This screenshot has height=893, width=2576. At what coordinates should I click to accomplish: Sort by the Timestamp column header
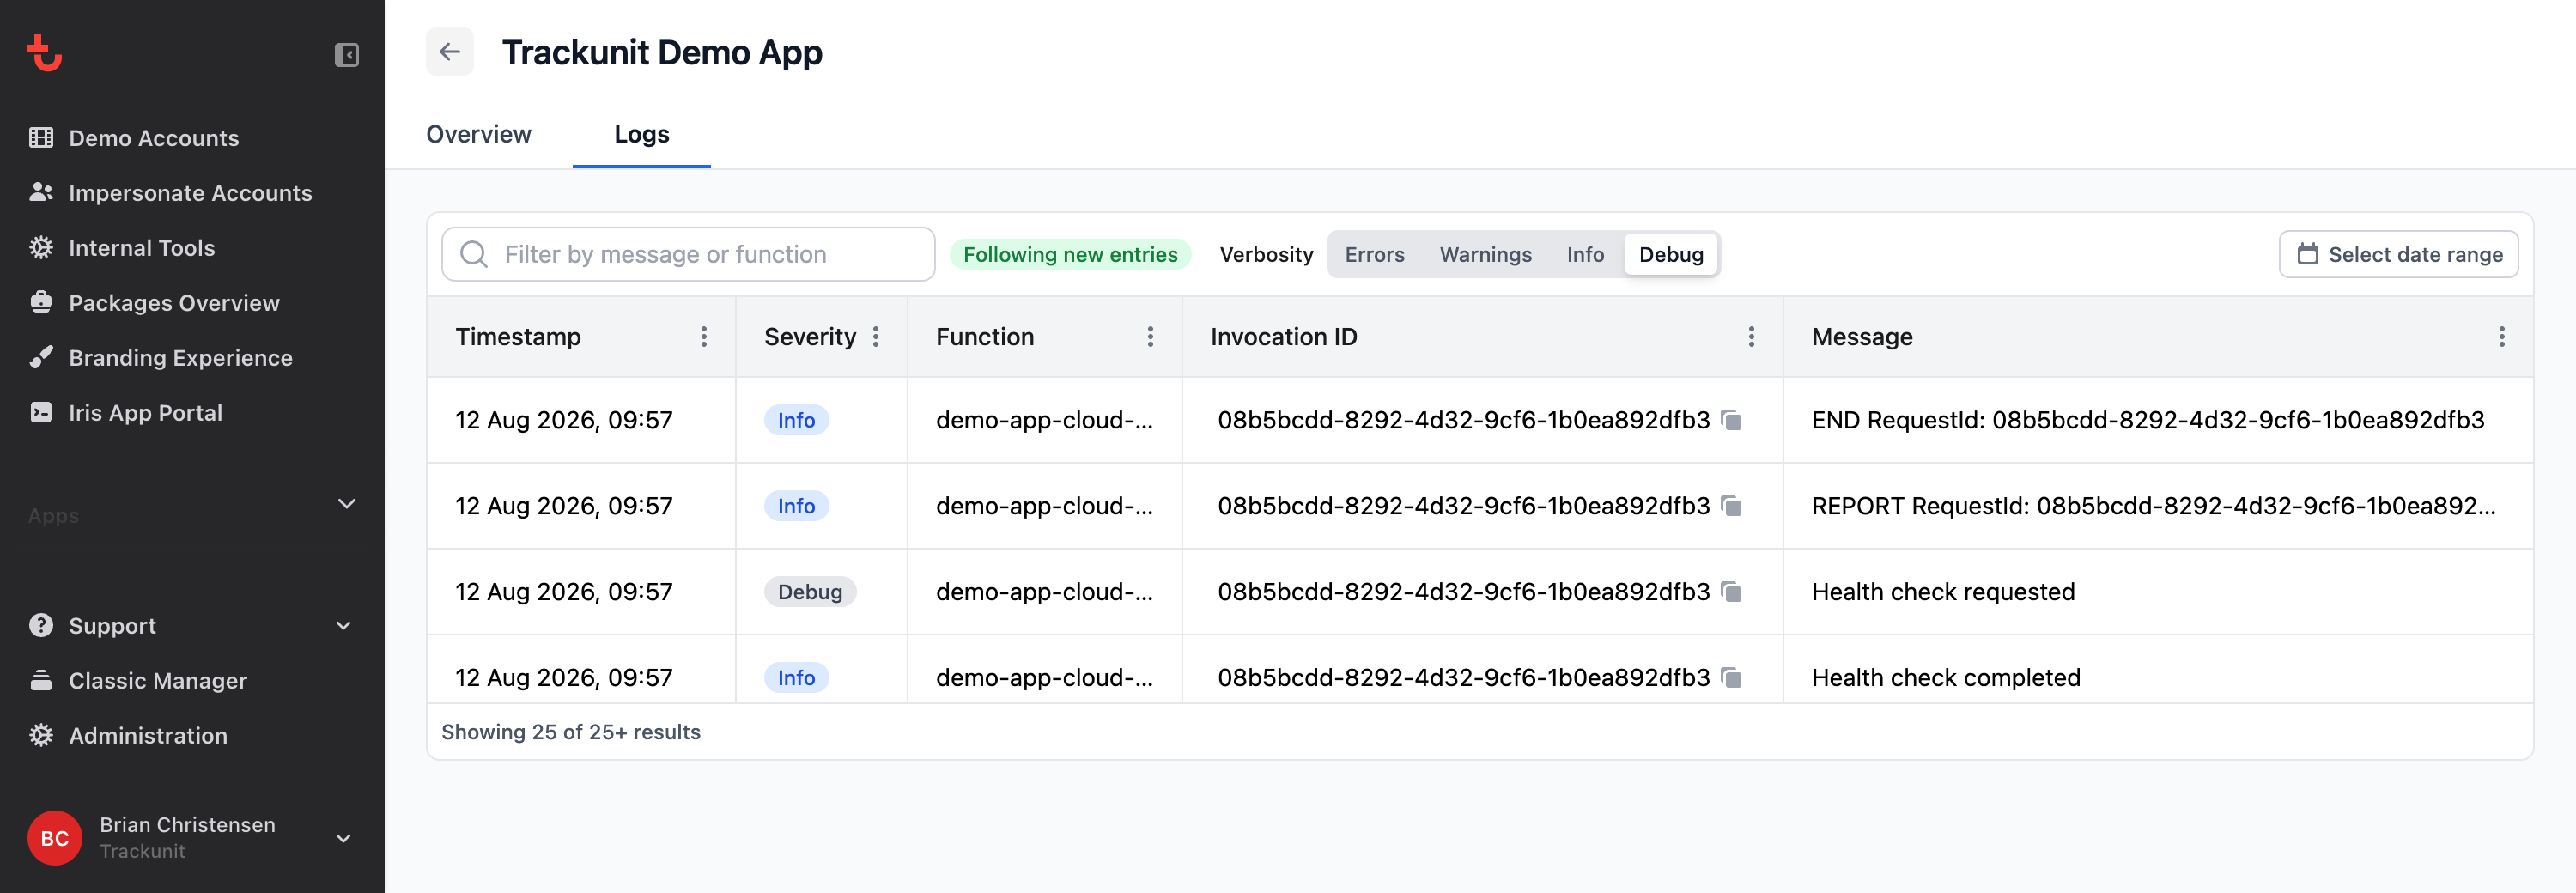[x=518, y=337]
